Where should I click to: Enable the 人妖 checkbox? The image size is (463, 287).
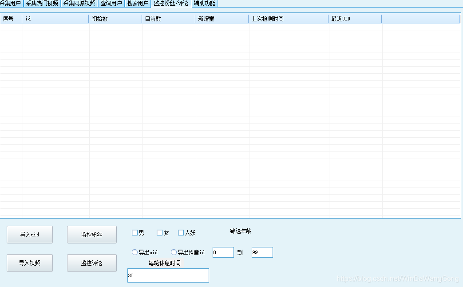181,233
